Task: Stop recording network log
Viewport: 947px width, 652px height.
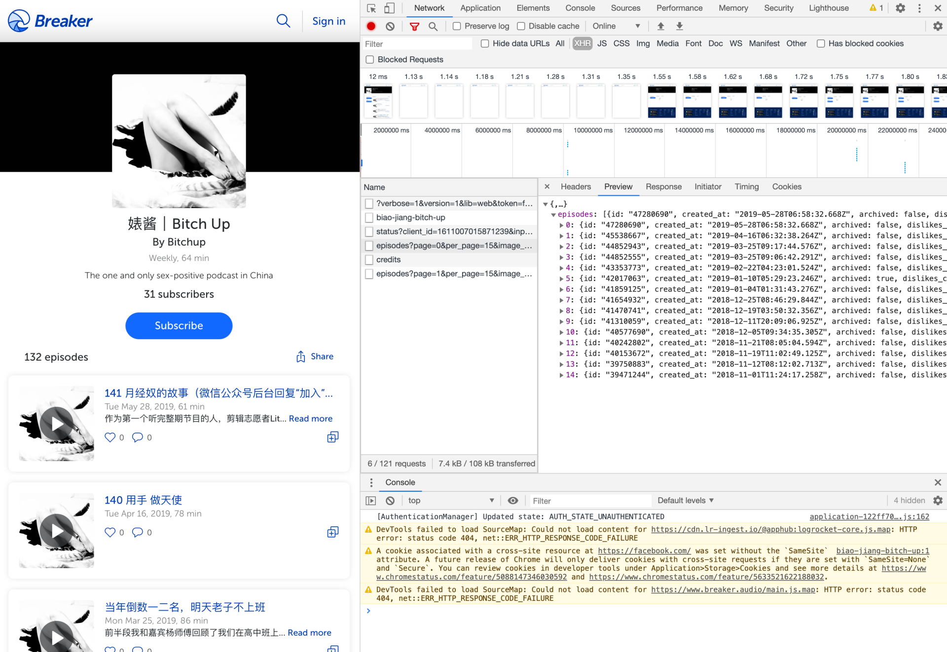Action: pyautogui.click(x=371, y=26)
